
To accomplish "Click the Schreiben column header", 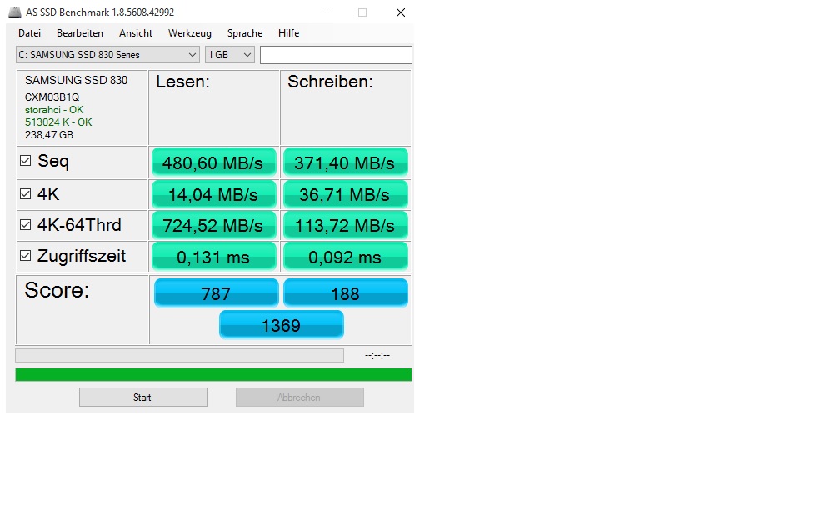I will pos(330,82).
